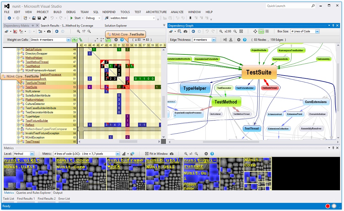Switch graph to vertical tree layout icon
344x211 pixels.
pyautogui.click(x=231, y=40)
